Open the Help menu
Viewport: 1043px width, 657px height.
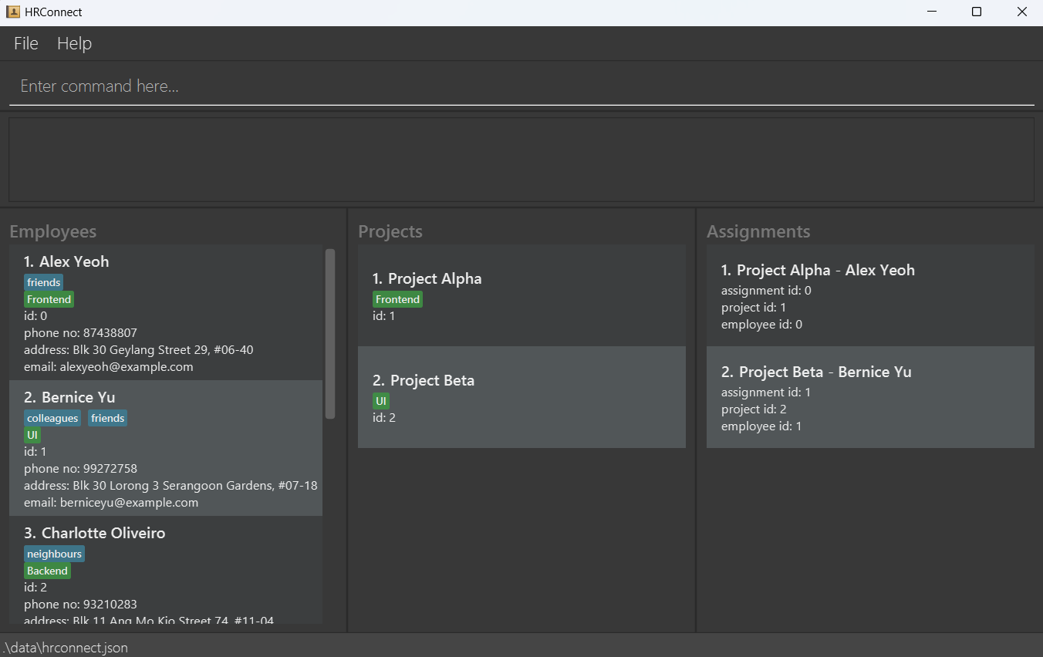(74, 43)
